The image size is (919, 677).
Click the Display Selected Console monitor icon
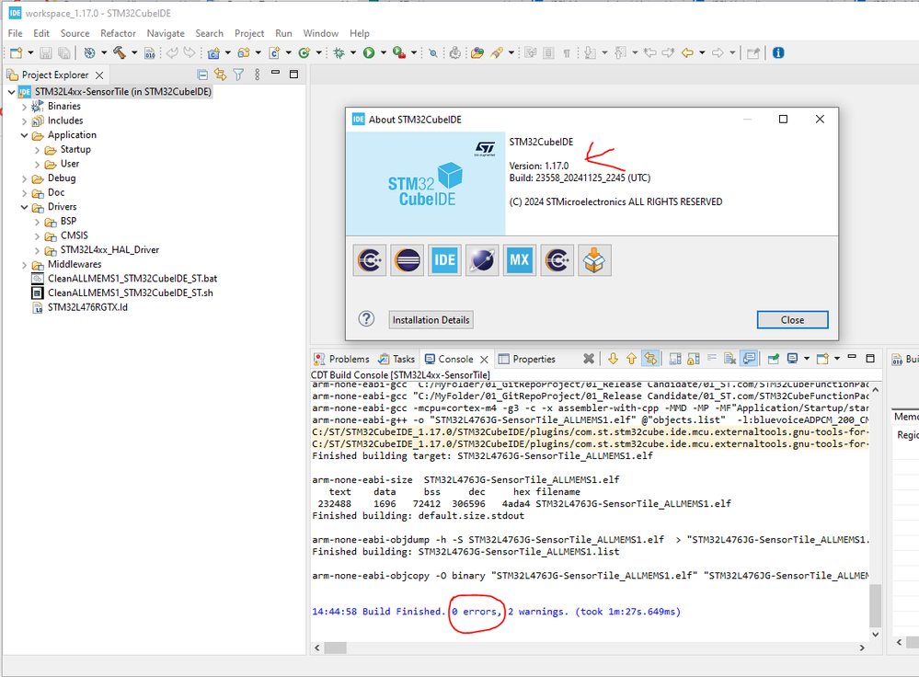pyautogui.click(x=792, y=359)
